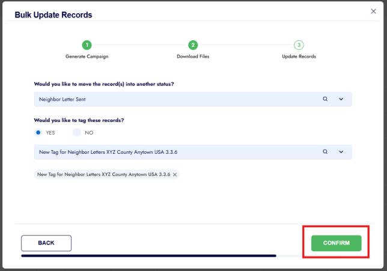This screenshot has width=387, height=271.
Task: Click the search icon in tag field
Action: 325,152
